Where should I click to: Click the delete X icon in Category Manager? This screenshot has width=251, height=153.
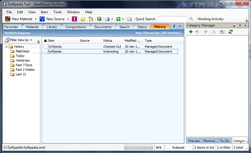(214, 32)
